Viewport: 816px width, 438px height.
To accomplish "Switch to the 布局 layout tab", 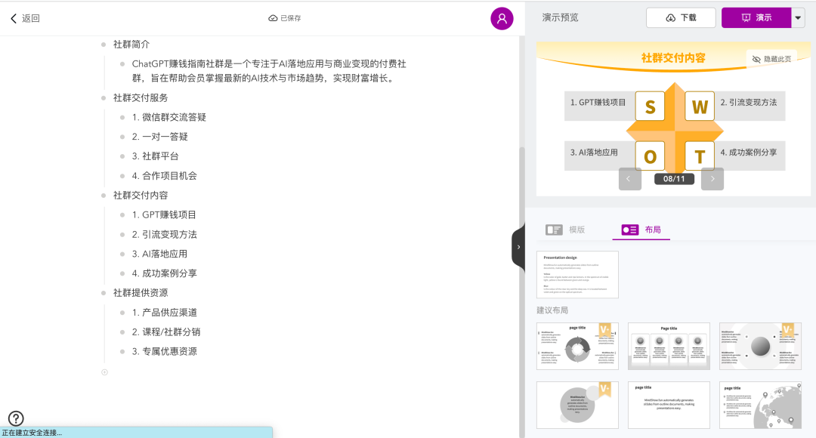I will [x=641, y=230].
